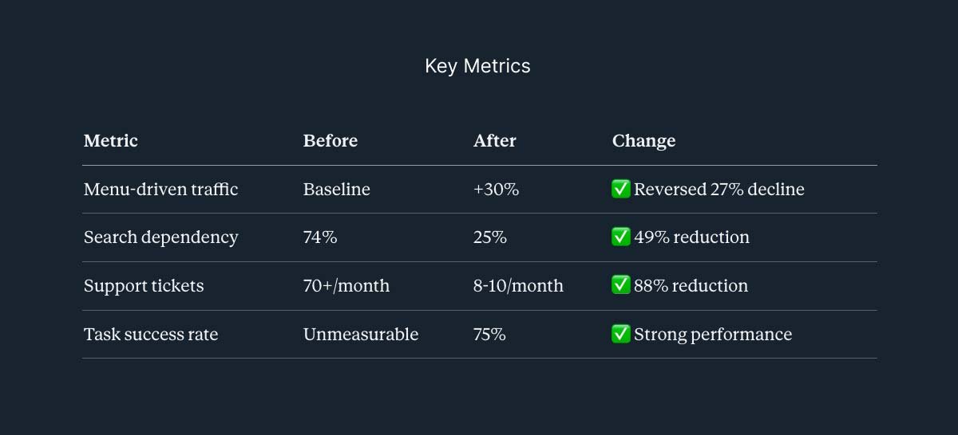Click the green checkmark beside 88% reduction
The height and width of the screenshot is (435, 958).
621,285
